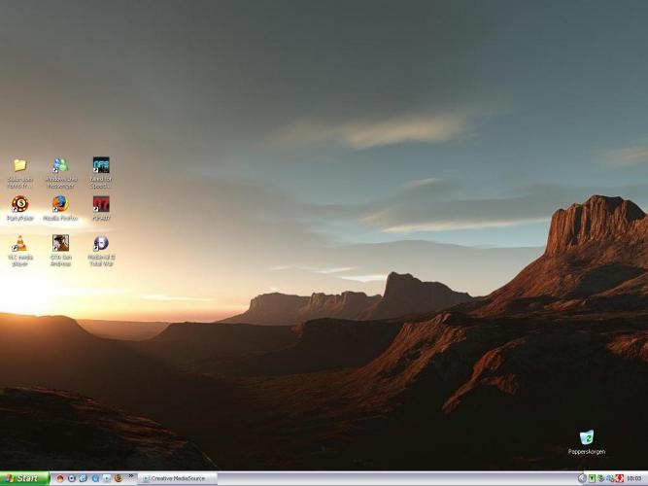Select the Need for Speed desktop shortcut
This screenshot has height=486, width=648.
(x=101, y=165)
